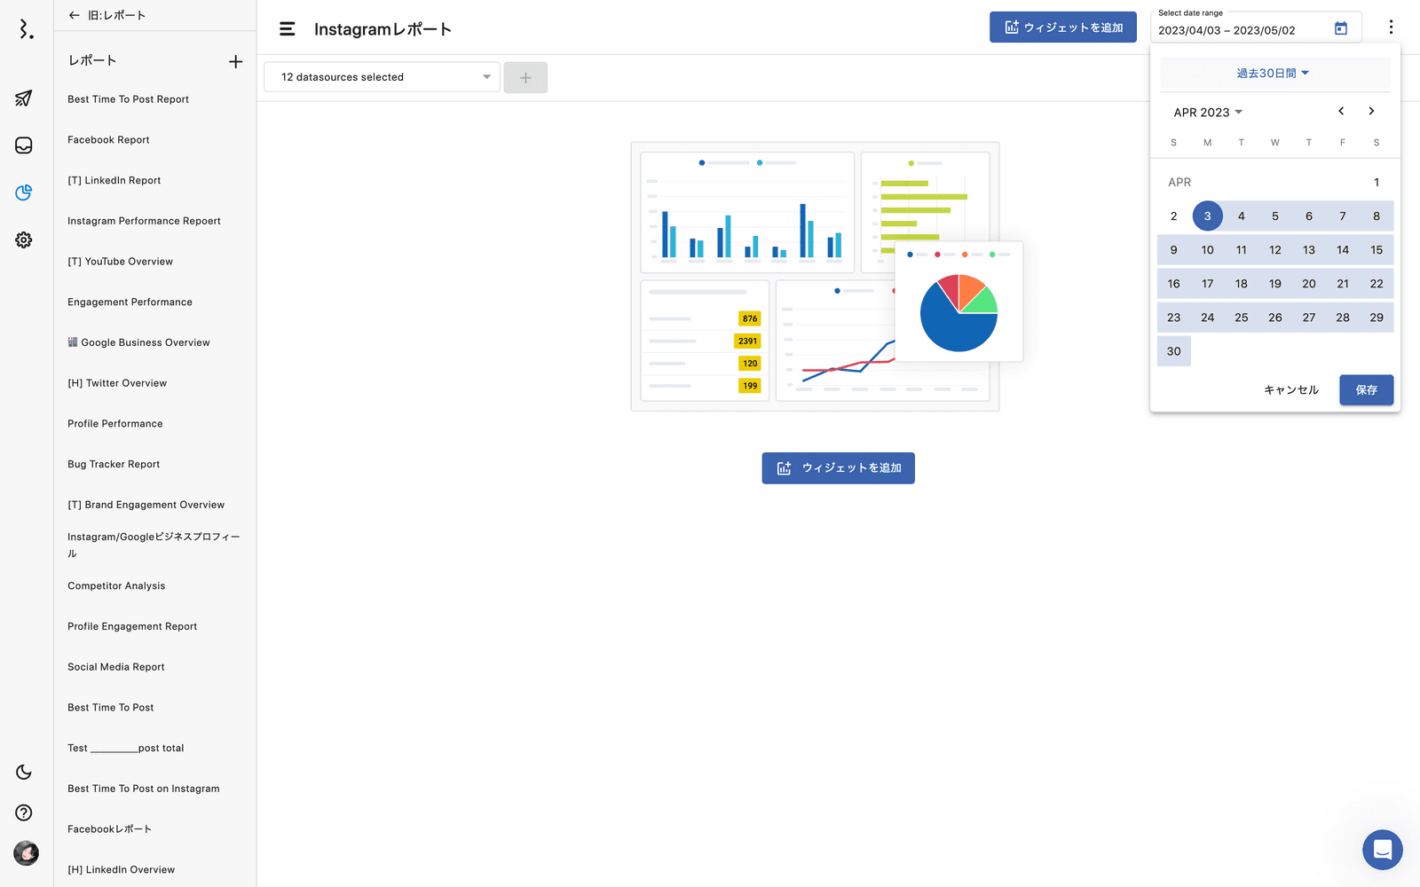Go to next month in calendar
The image size is (1420, 887).
coord(1371,112)
